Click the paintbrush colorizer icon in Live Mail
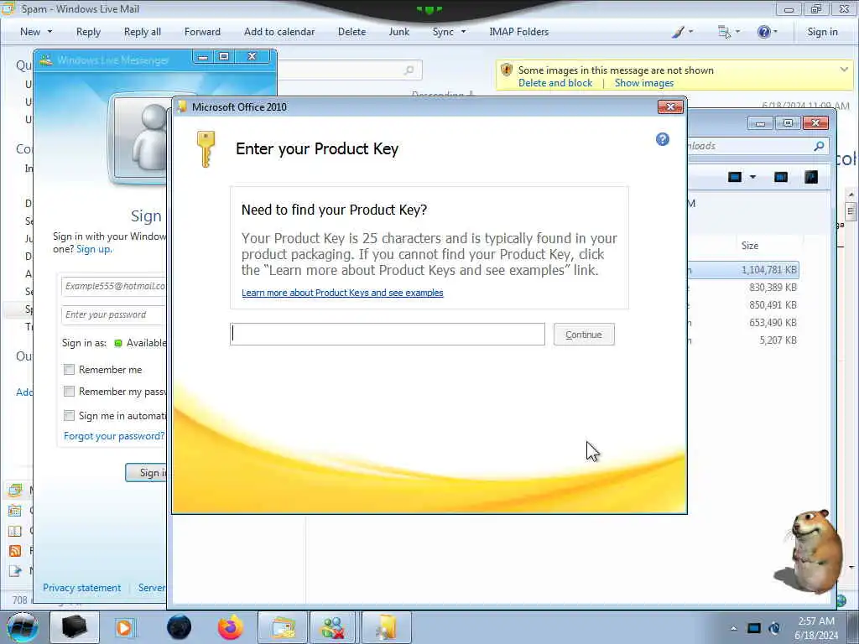859x644 pixels. (x=678, y=32)
